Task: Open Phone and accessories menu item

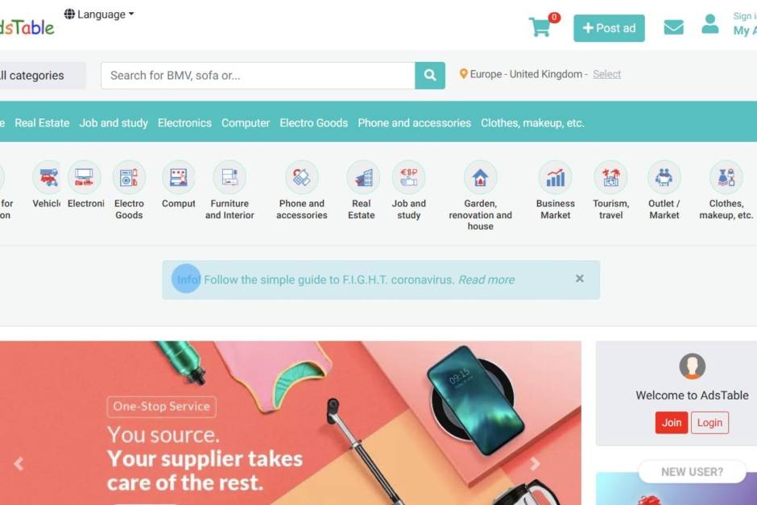Action: tap(414, 123)
